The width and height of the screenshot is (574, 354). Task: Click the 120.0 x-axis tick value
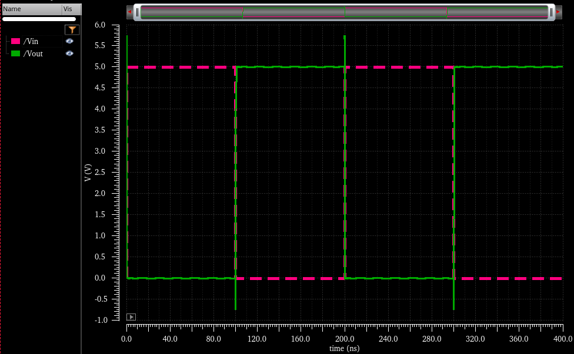(257, 339)
